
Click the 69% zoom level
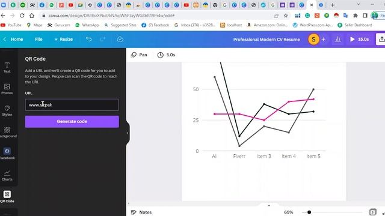click(289, 212)
